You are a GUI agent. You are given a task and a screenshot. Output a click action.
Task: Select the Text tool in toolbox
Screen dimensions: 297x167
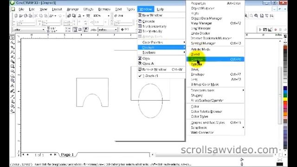[13, 85]
